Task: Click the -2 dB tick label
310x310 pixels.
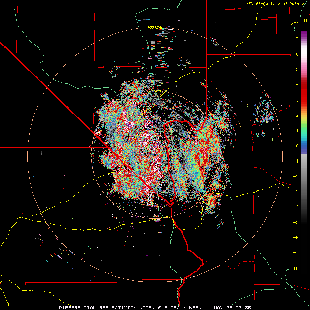Action: 296,177
